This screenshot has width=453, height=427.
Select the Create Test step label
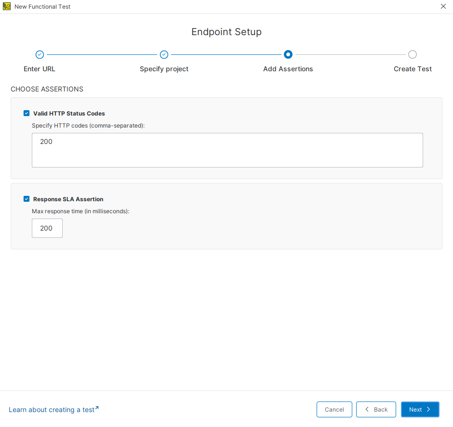[413, 69]
